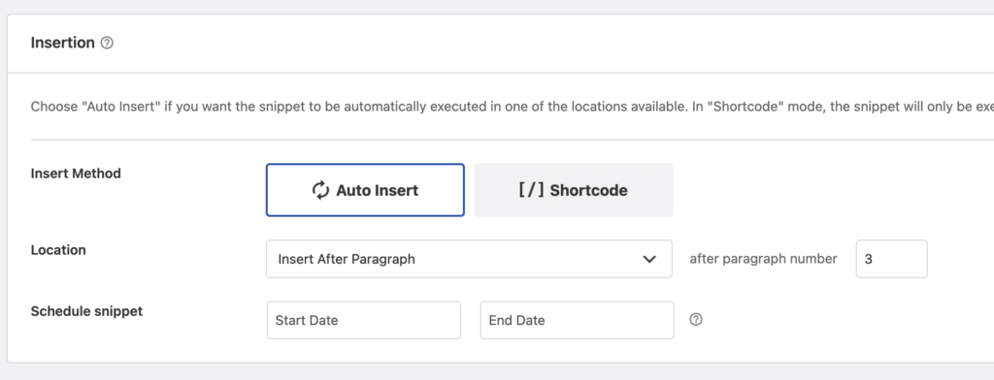Click the Insertion section heading

63,43
